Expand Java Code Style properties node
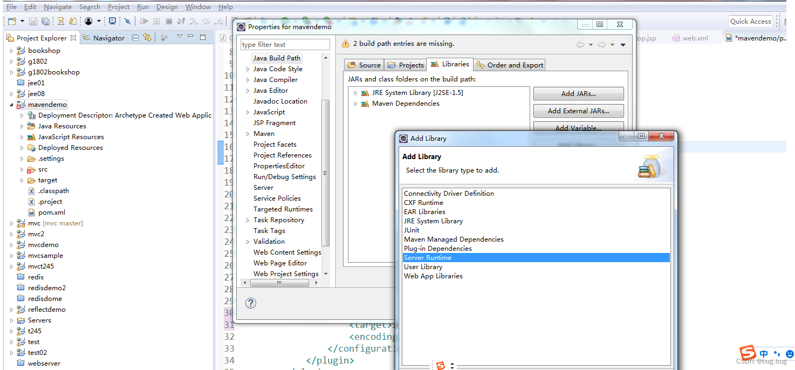The width and height of the screenshot is (795, 370). (248, 69)
